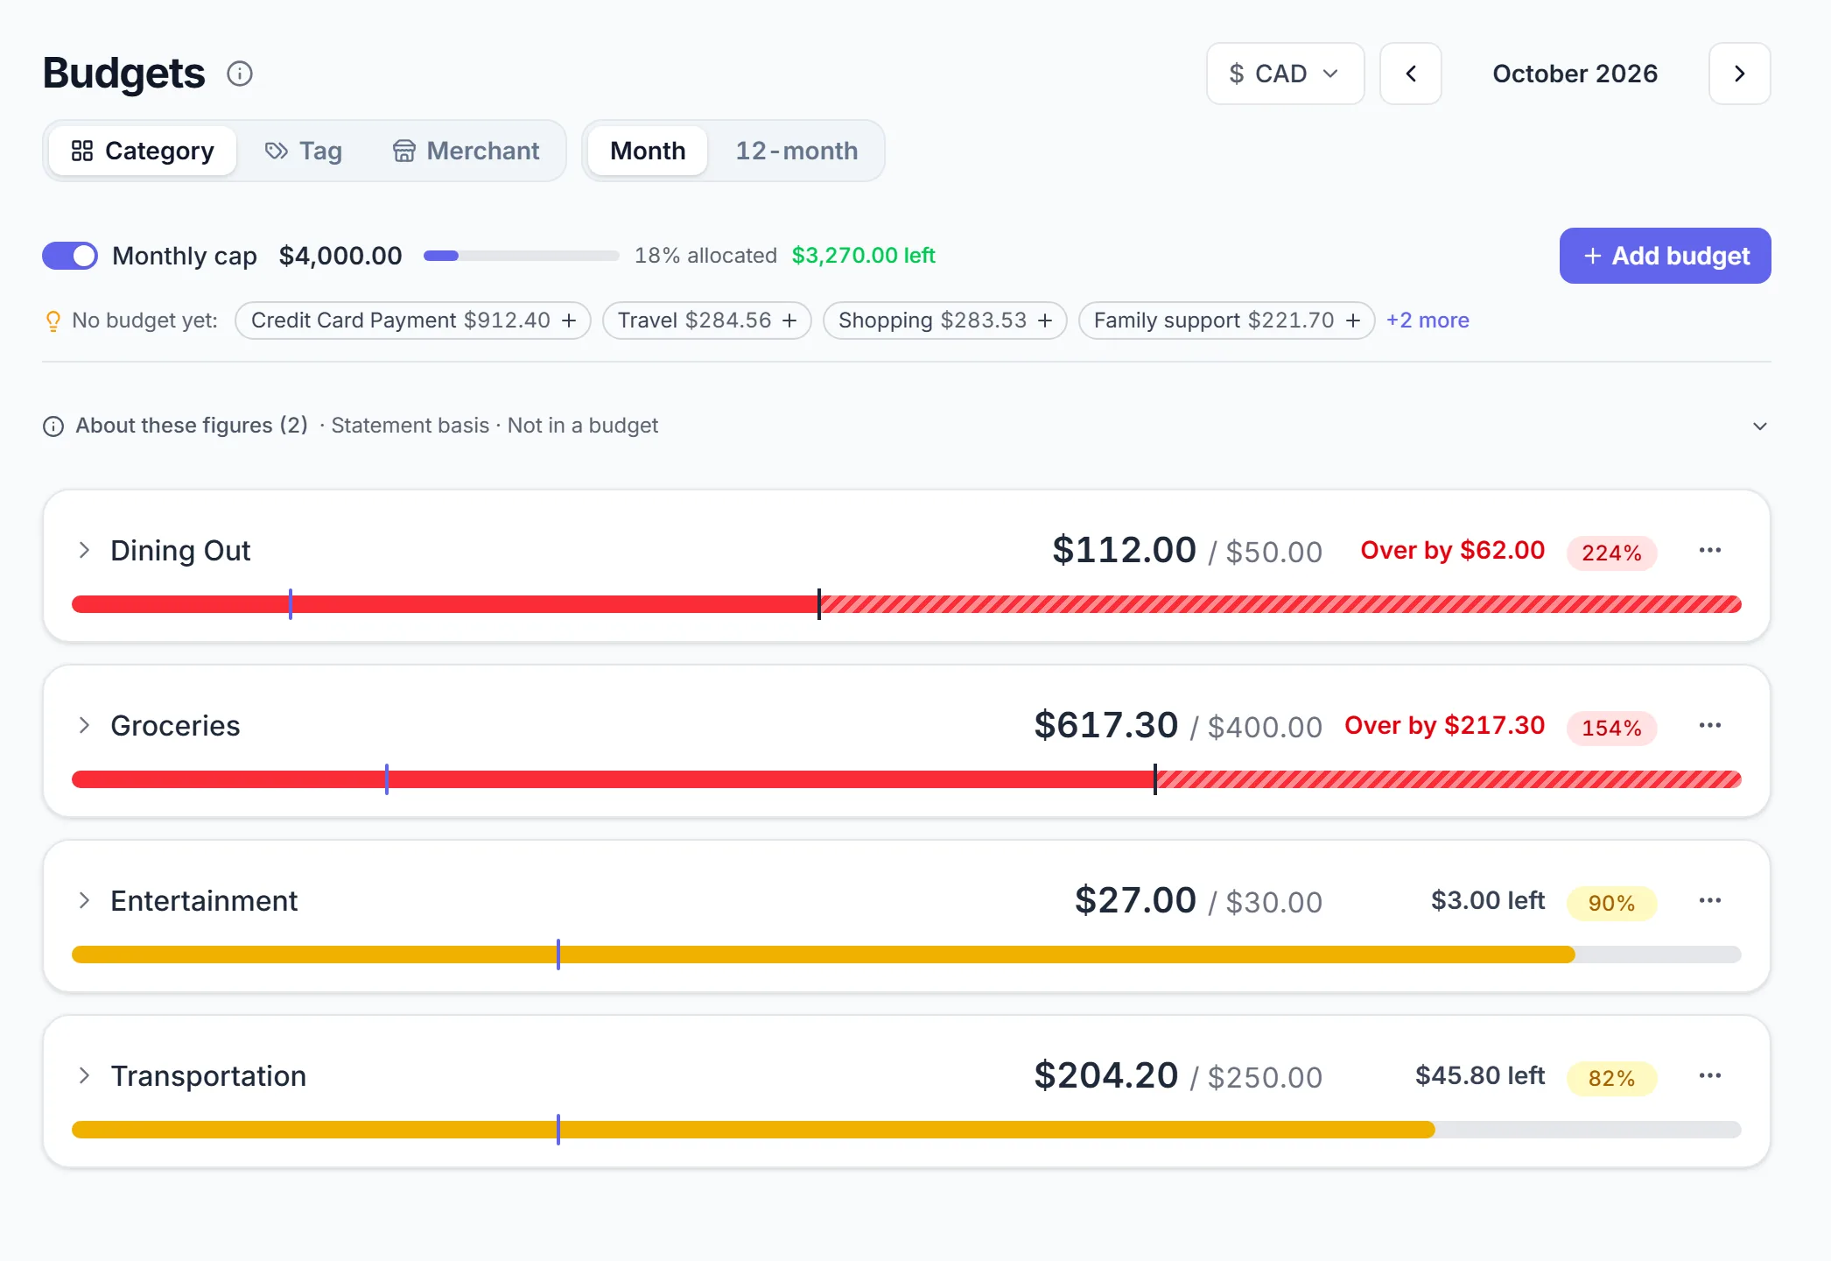Open more options for Transportation
This screenshot has height=1261, width=1831.
coord(1710,1075)
